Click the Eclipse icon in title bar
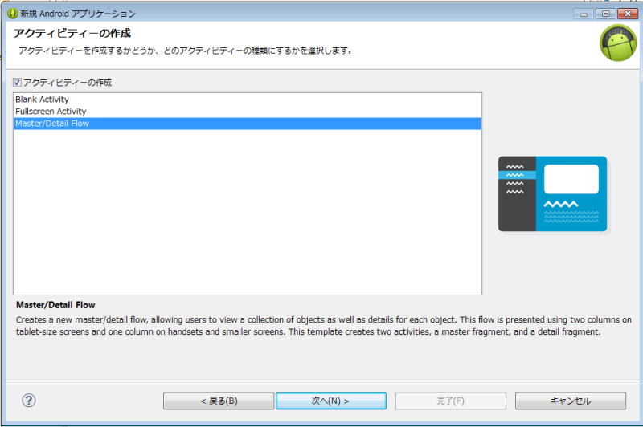Viewport: 643px width, 427px height. coord(12,14)
